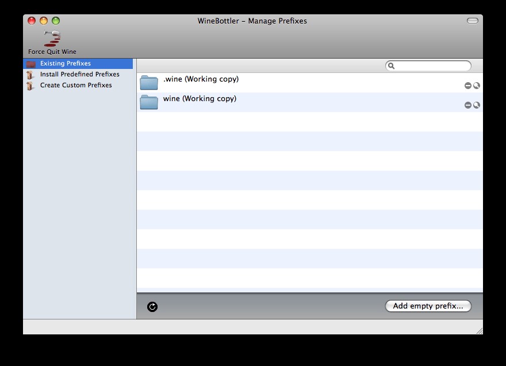Click the window resize grip in the corner
The image size is (506, 366).
tap(479, 331)
